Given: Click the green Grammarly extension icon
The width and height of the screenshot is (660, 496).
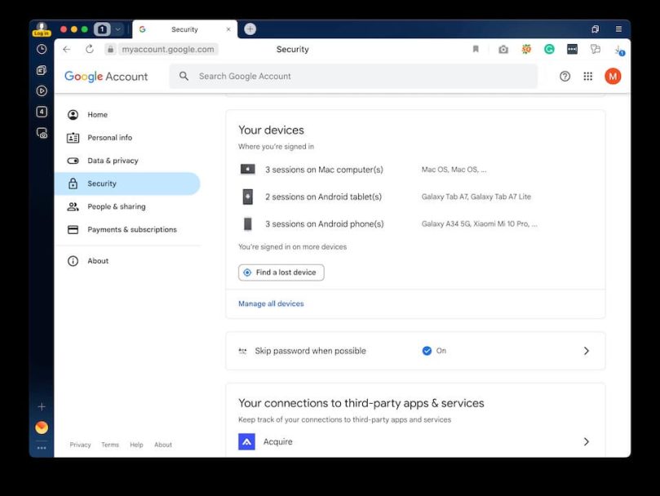Looking at the screenshot, I should pos(549,50).
